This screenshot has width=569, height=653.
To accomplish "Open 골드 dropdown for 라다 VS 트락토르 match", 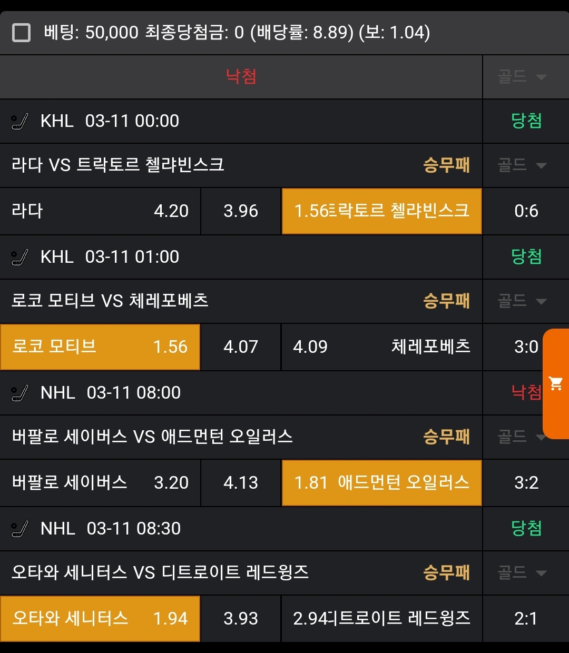I will pyautogui.click(x=522, y=165).
